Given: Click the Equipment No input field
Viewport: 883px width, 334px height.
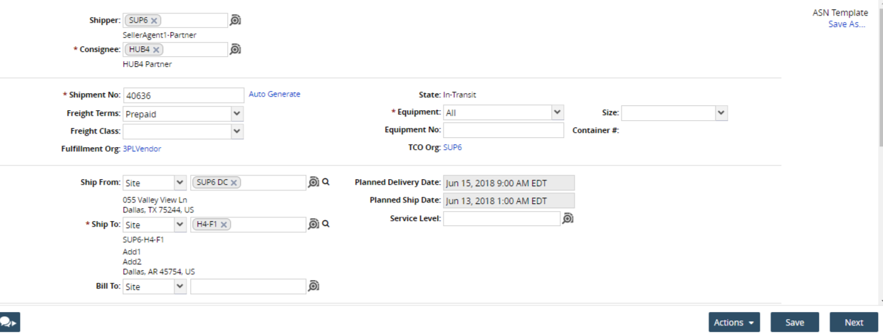Looking at the screenshot, I should tap(503, 130).
